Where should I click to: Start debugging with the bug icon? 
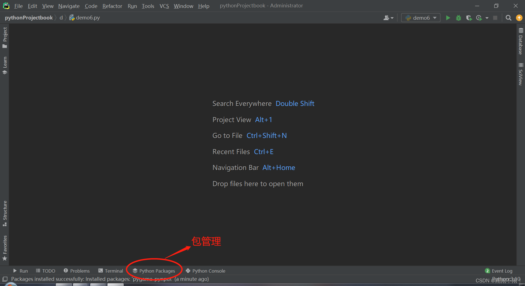[459, 18]
